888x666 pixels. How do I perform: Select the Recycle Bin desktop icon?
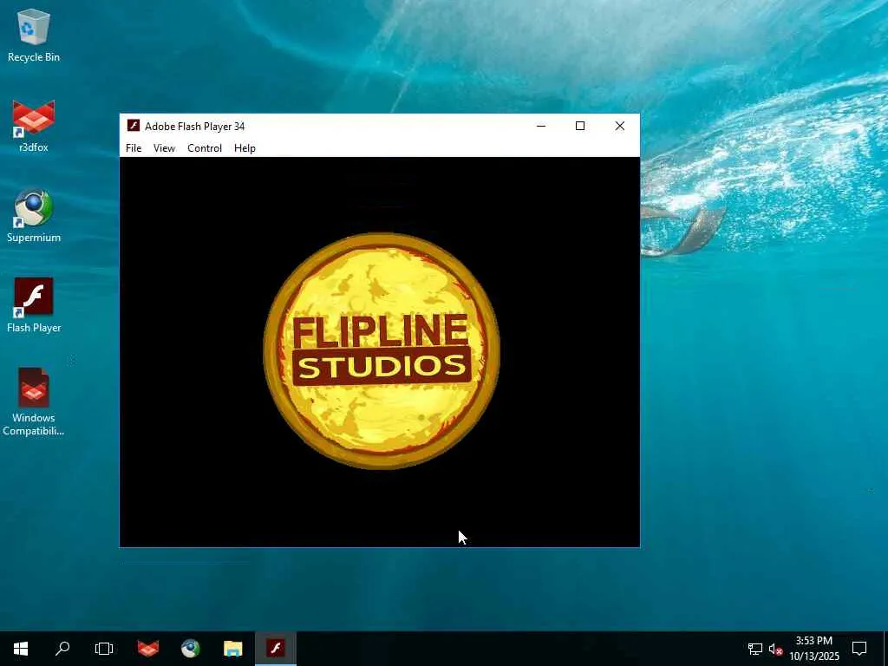point(34,35)
